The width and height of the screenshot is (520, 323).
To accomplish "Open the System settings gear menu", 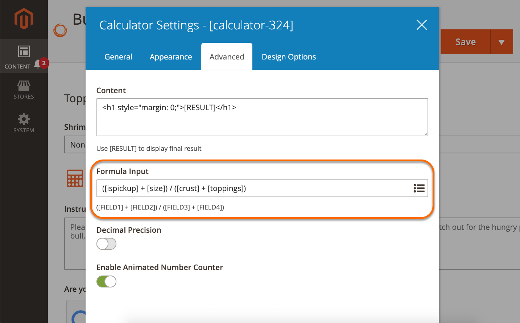I will pos(24,123).
